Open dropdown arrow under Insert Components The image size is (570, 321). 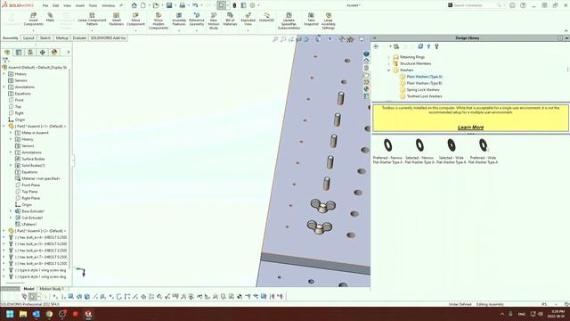(34, 30)
